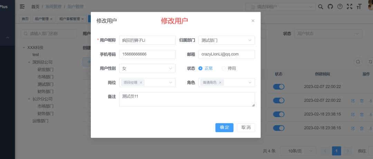373x159 pixels.
Task: Click 用户管理 in the breadcrumb
Action: coord(75,7)
